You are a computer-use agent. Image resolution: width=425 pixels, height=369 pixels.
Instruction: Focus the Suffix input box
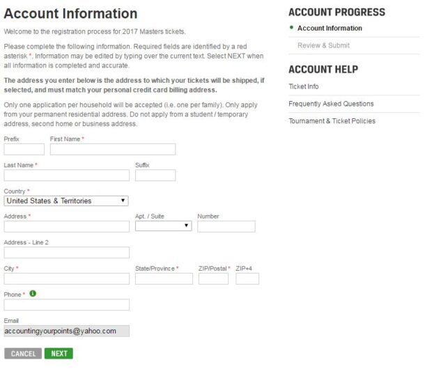pos(155,175)
